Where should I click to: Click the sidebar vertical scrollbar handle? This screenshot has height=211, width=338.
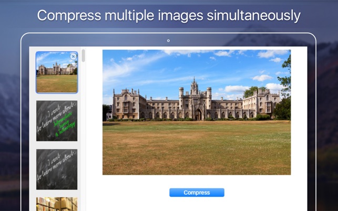[x=84, y=56]
